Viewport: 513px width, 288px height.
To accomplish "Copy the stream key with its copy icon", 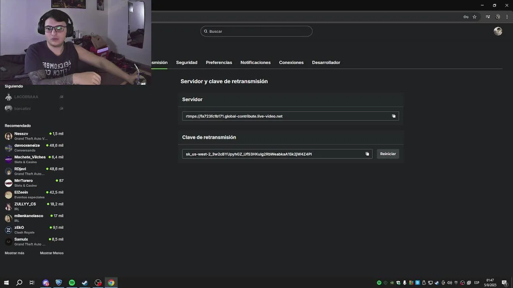I will [367, 154].
